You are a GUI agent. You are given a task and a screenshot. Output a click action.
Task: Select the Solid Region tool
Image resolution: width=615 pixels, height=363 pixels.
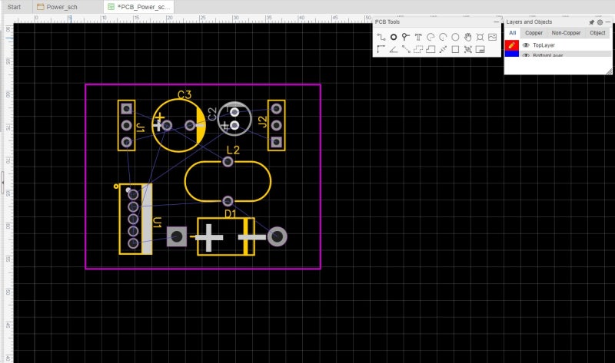coord(430,49)
